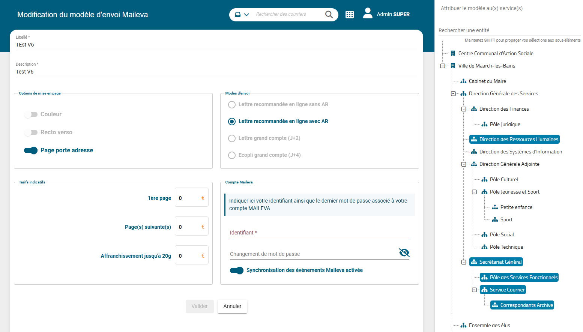The height and width of the screenshot is (332, 583).
Task: Click the org icon next to Direction Générale des Services
Action: (x=463, y=93)
